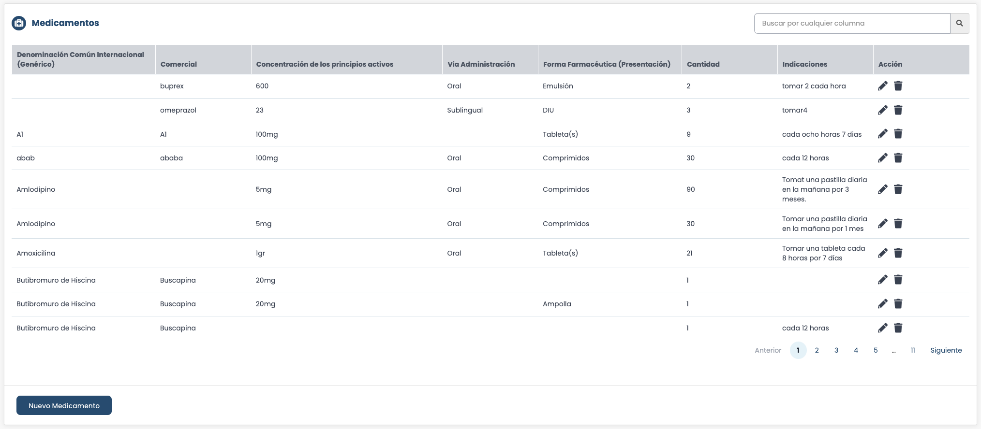Click the '1gr' concentration cell

click(260, 253)
